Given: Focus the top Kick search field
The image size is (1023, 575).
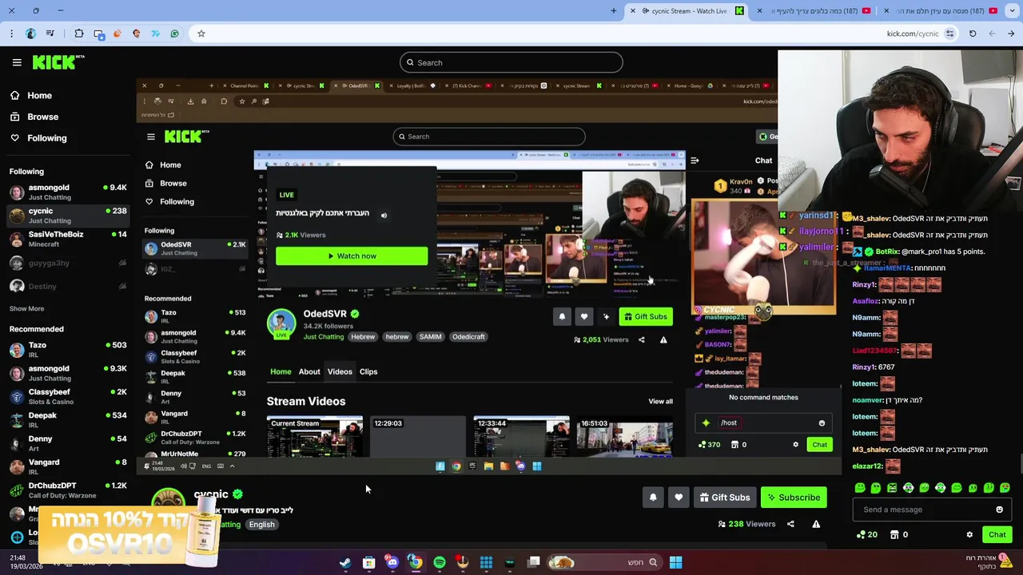Looking at the screenshot, I should click(x=511, y=62).
